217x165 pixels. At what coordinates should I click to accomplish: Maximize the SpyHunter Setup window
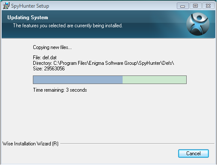(x=195, y=6)
